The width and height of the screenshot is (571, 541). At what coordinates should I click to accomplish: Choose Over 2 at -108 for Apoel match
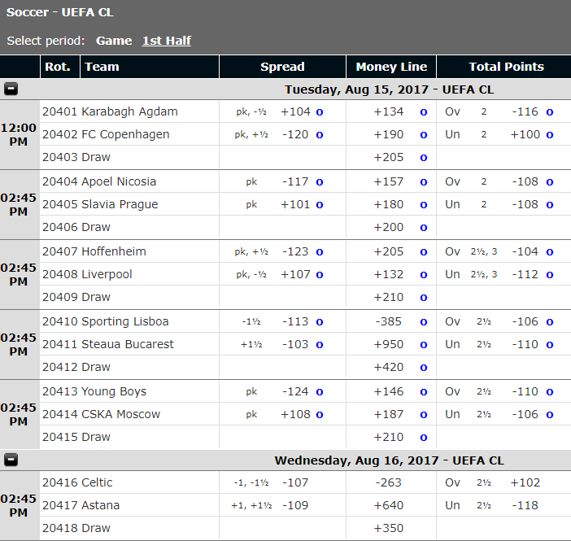pos(550,182)
